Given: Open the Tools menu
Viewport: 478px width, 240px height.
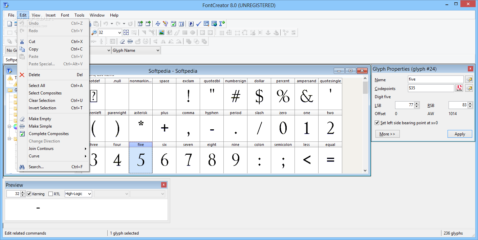Looking at the screenshot, I should (80, 15).
